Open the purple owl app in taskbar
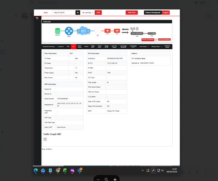 coord(72,170)
